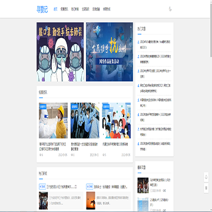This screenshot has width=212, height=212.
Task: Click the blue 寻赞记 site logo
Action: [x=42, y=9]
